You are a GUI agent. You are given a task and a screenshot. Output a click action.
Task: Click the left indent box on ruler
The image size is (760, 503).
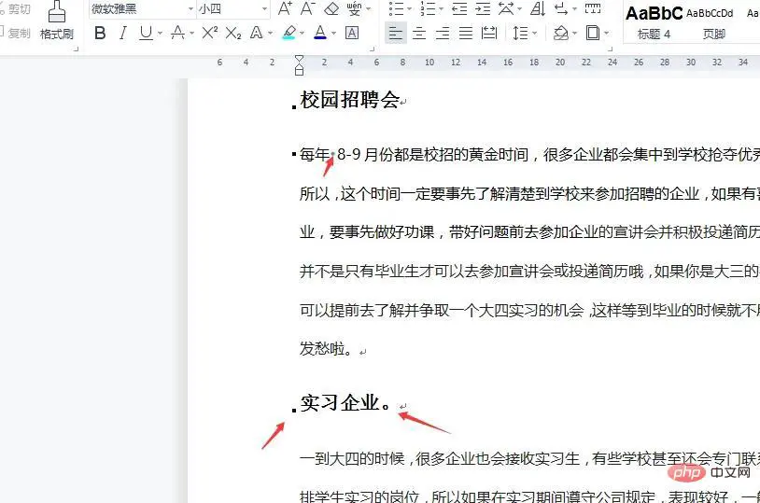tap(299, 72)
